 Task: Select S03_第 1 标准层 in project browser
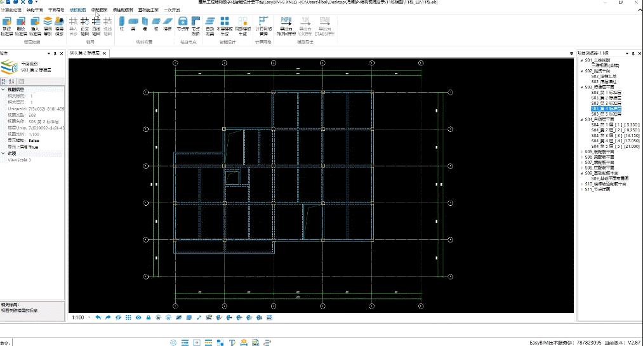(604, 92)
